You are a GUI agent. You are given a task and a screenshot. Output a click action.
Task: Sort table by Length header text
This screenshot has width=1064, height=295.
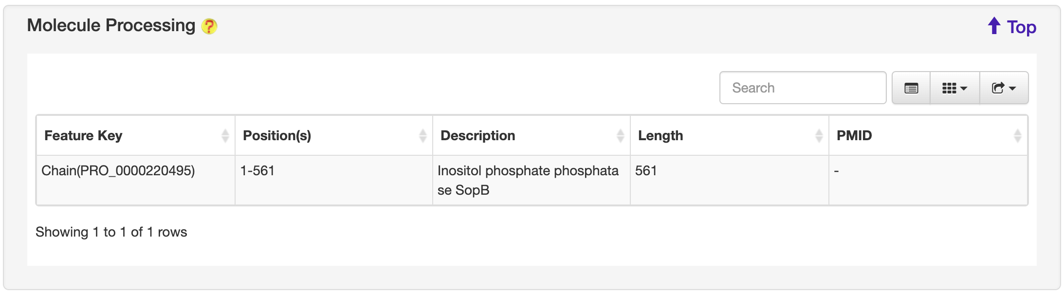click(660, 136)
